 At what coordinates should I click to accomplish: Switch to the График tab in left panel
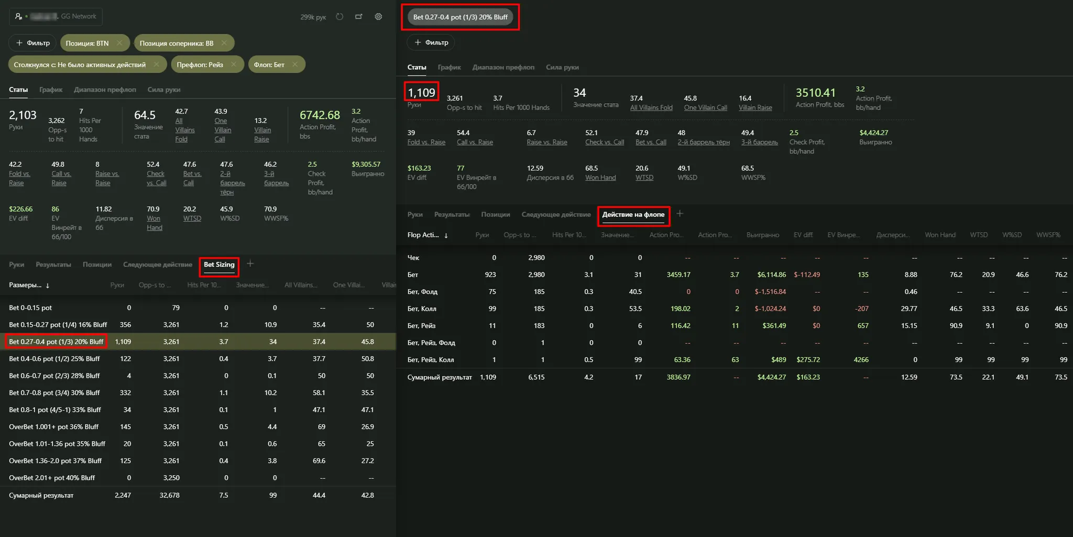[51, 90]
